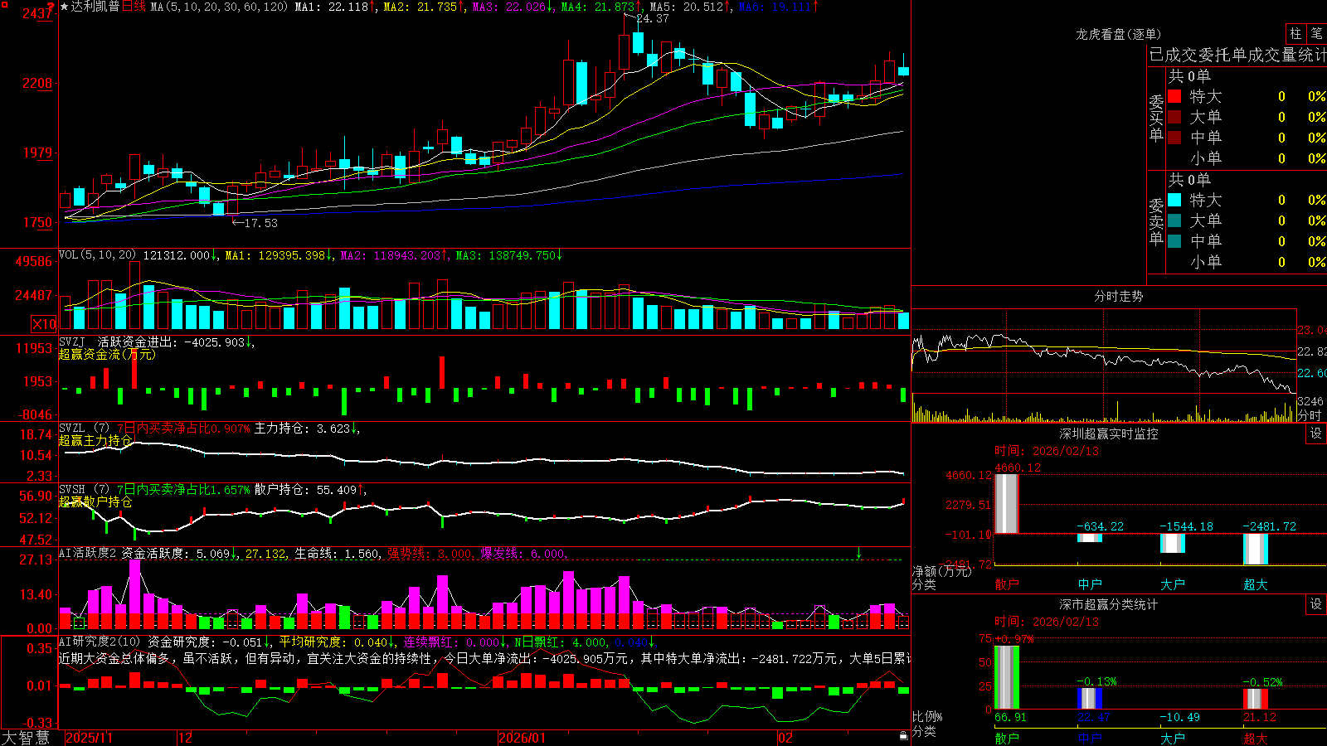
Task: Switch to 柱 bar view in 龙虎看盘
Action: pos(1295,33)
